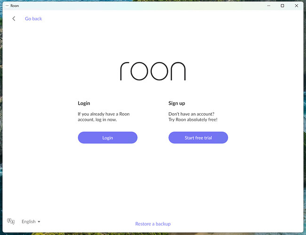Expand the caret beside English
The width and height of the screenshot is (306, 235).
coord(39,222)
